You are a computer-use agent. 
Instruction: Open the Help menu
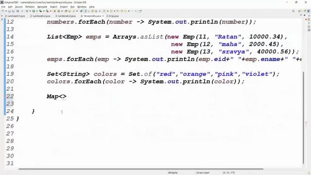click(x=92, y=7)
